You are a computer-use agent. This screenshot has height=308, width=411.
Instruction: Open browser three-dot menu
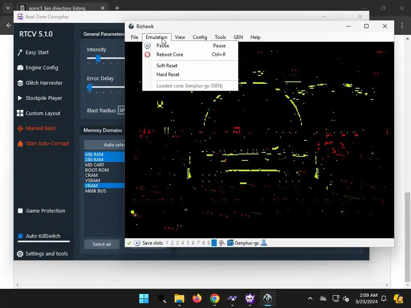coord(402,25)
